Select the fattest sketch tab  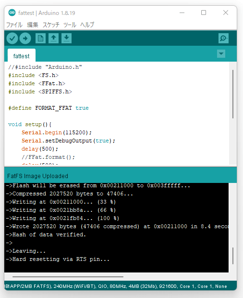(22, 55)
